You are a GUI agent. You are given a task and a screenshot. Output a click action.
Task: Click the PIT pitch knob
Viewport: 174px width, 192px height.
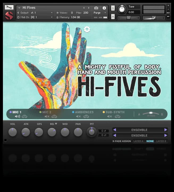[92, 132]
